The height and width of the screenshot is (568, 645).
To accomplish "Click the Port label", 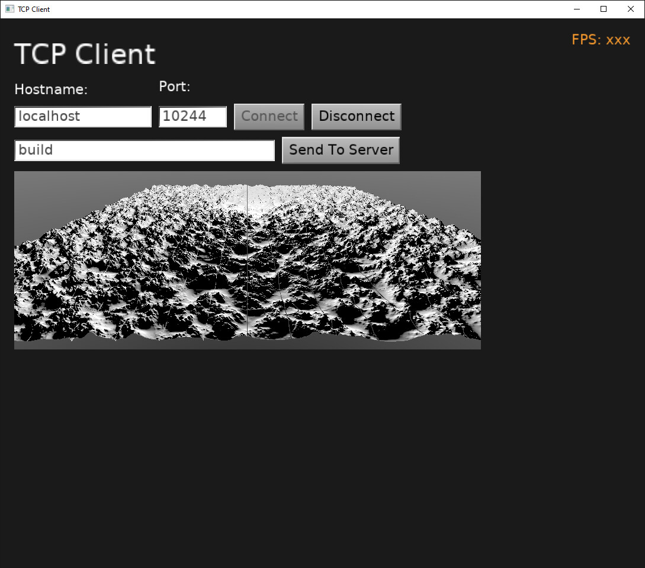I will (175, 87).
